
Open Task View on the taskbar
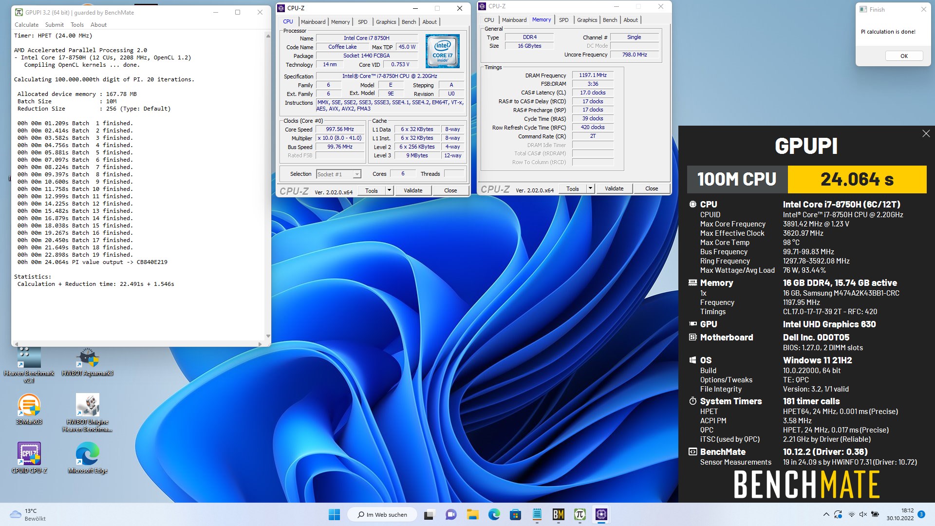click(x=429, y=514)
